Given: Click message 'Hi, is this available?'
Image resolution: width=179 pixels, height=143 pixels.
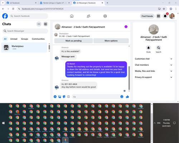Looking at the screenshot, I should pyautogui.click(x=71, y=51).
